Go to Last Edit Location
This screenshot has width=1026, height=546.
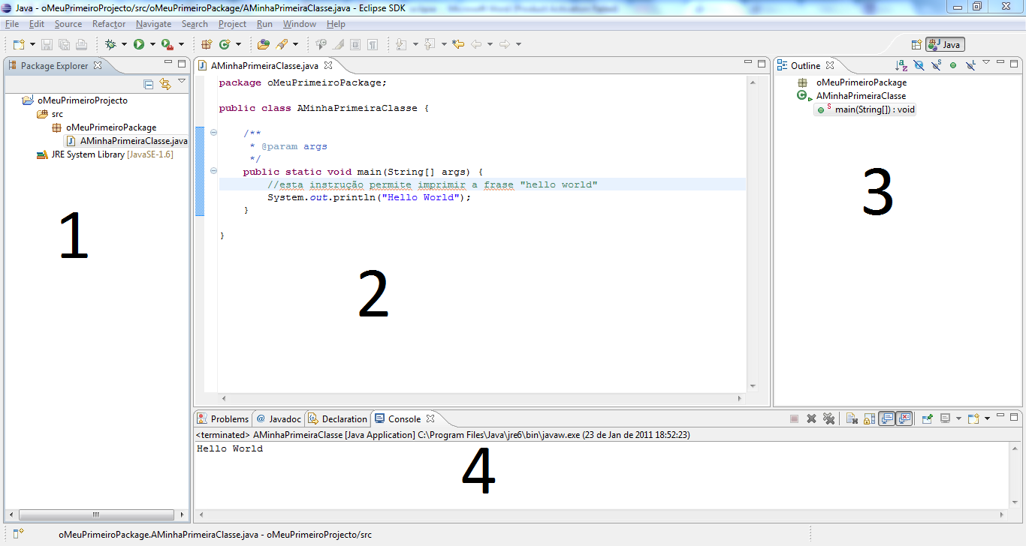click(x=458, y=44)
